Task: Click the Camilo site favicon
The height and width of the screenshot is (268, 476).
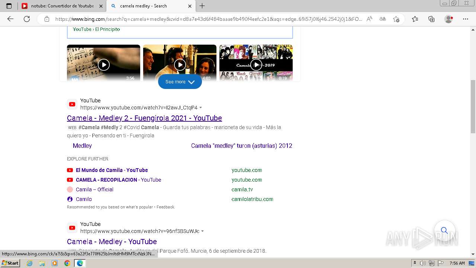Action: pyautogui.click(x=70, y=199)
